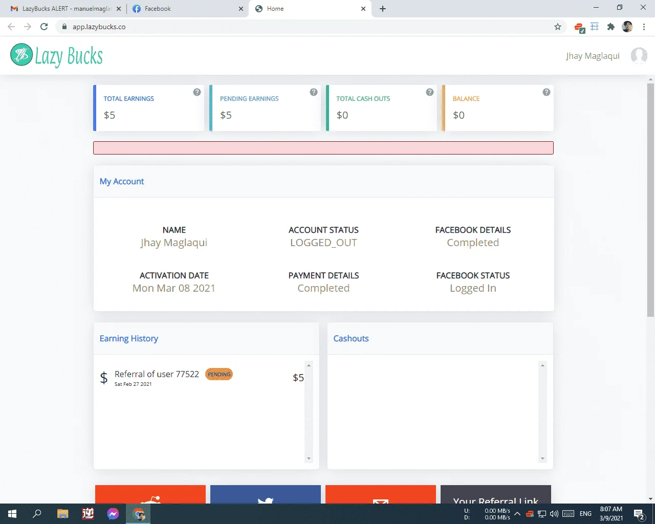Click the page vertical scrollbar
Image resolution: width=655 pixels, height=524 pixels.
[x=650, y=200]
